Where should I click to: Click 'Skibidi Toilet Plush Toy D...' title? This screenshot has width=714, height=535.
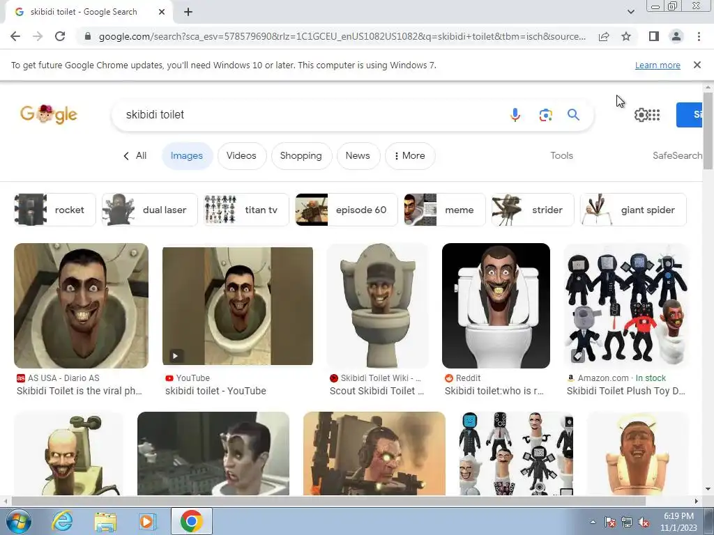[x=626, y=391]
